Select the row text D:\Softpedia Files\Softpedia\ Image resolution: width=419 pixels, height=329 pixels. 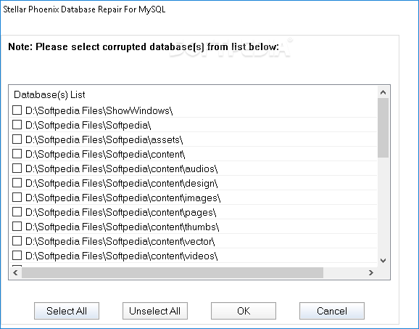[88, 125]
